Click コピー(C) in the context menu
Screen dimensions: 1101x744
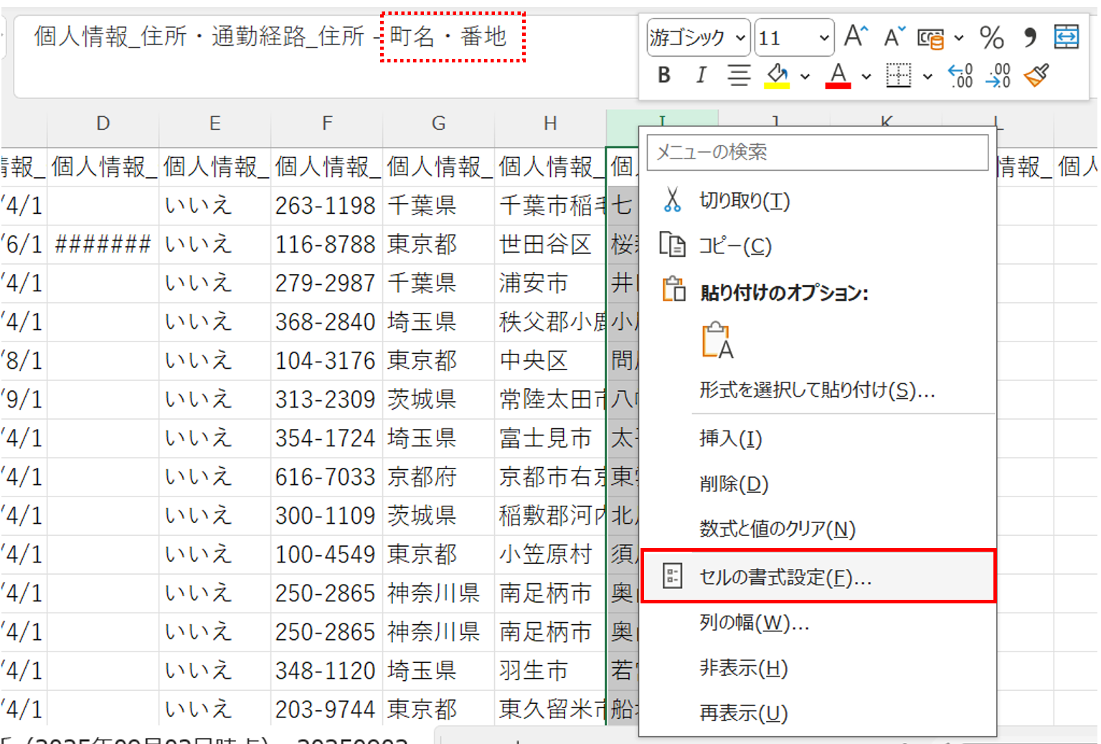(735, 246)
